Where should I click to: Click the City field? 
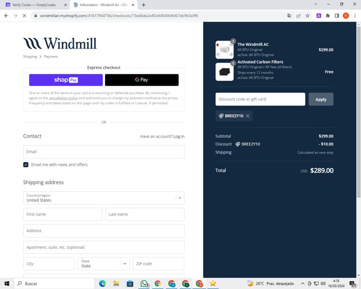tap(49, 264)
